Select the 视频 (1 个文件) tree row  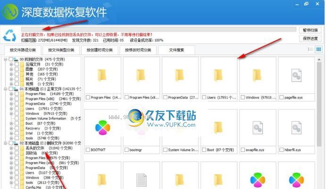pyautogui.click(x=40, y=84)
